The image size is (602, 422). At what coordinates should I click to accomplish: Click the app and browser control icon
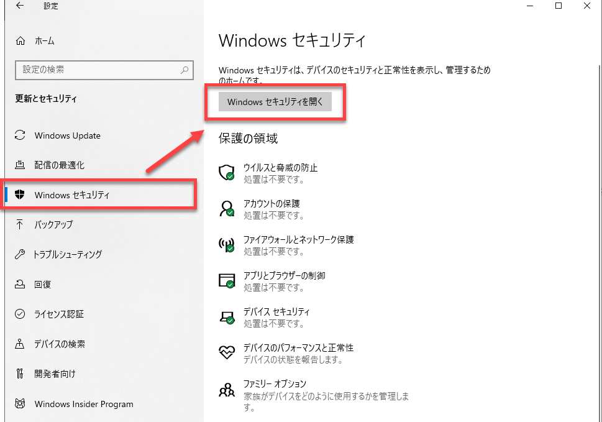227,281
